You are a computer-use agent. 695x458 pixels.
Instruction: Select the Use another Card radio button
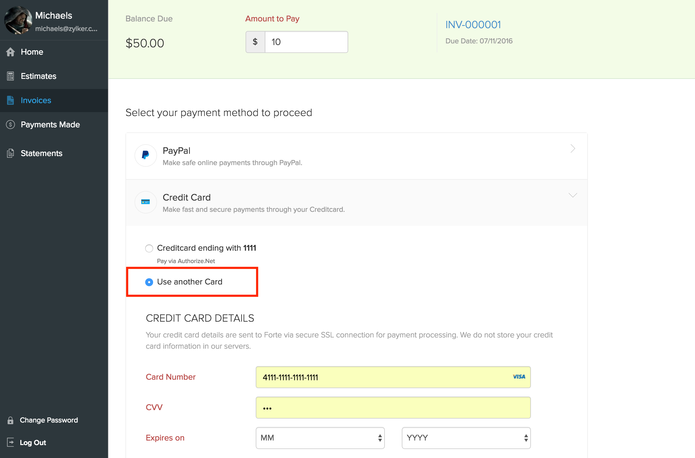tap(149, 282)
